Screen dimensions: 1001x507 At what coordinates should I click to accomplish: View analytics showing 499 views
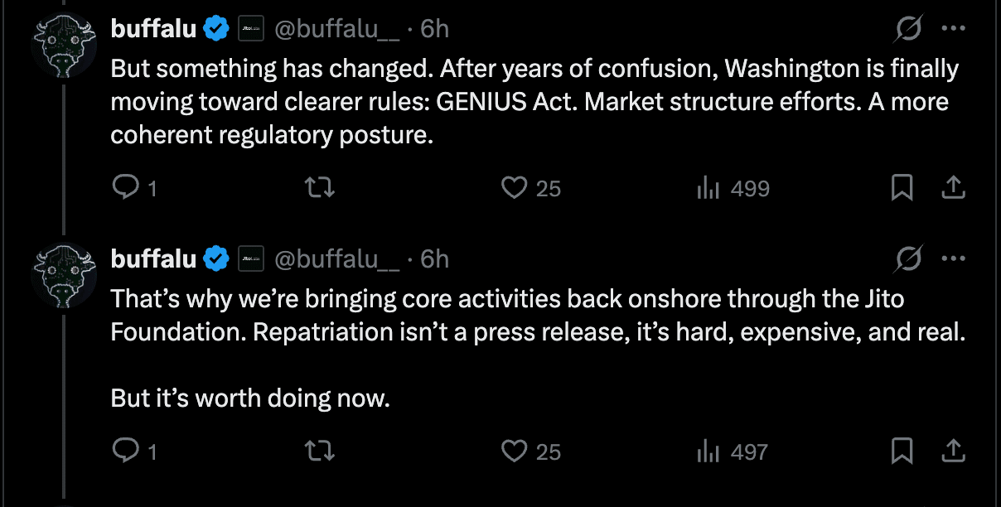[733, 189]
